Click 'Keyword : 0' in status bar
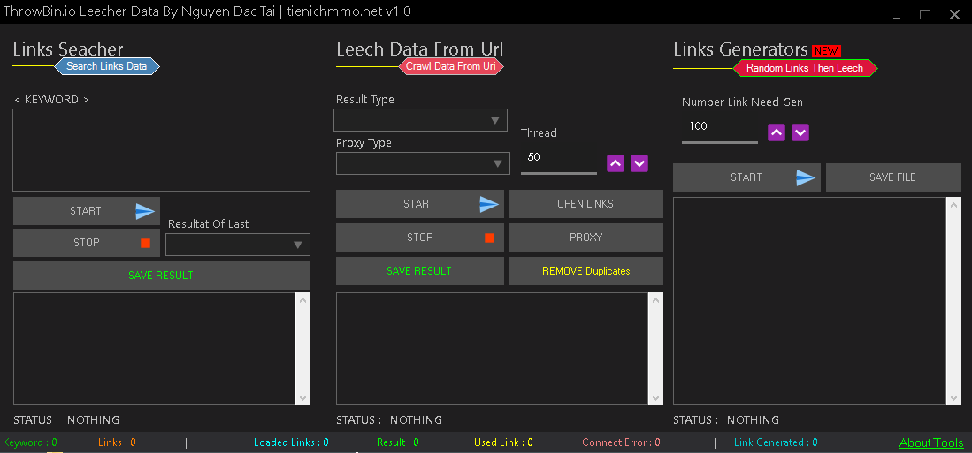972x453 pixels. tap(30, 442)
